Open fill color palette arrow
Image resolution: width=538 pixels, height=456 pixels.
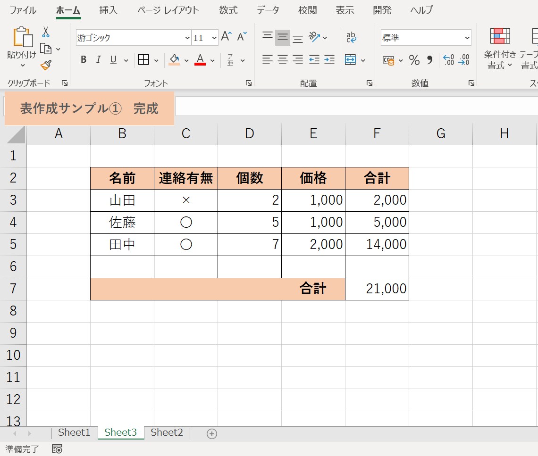point(186,60)
